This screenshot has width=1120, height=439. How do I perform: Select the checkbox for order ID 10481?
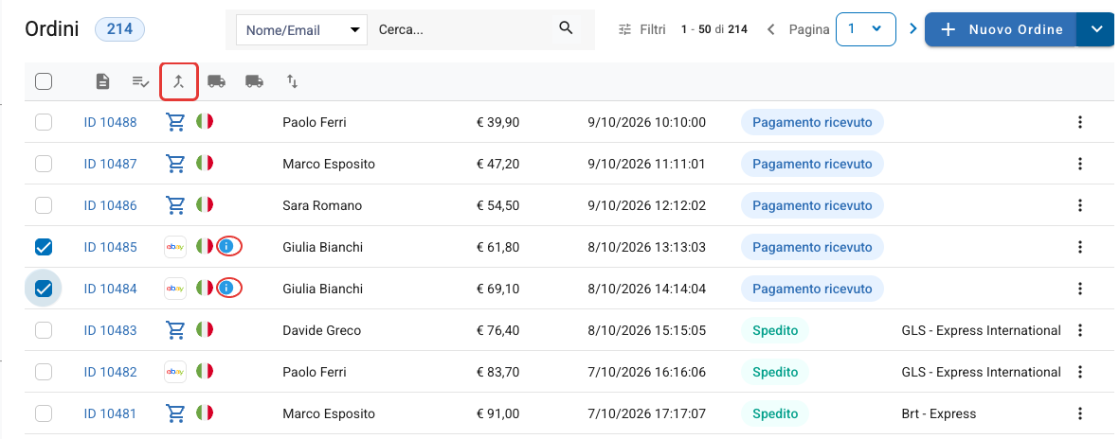point(44,413)
